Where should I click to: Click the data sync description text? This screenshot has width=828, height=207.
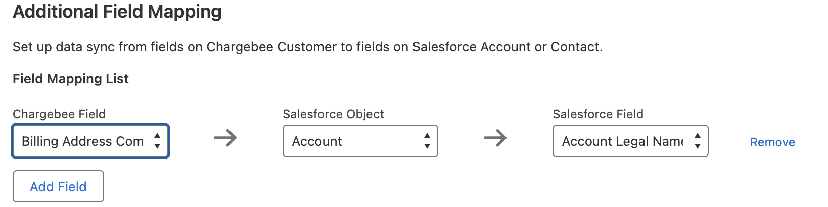coord(307,47)
